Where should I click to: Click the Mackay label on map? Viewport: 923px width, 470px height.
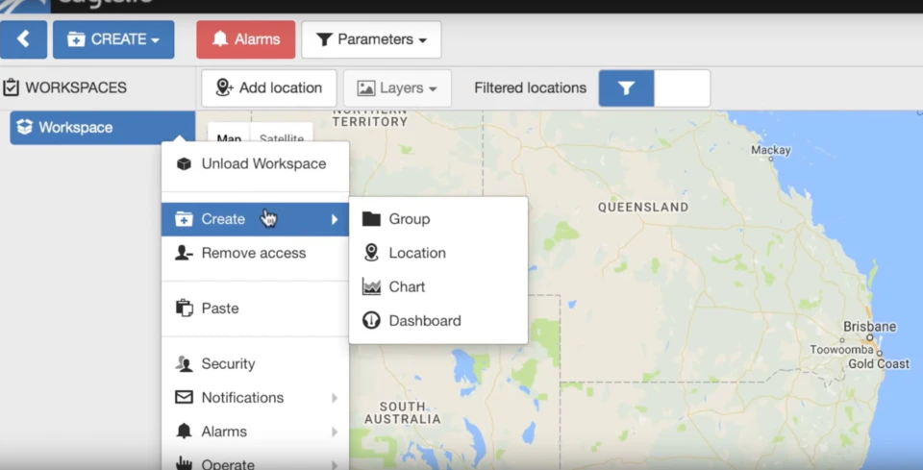[x=770, y=151]
